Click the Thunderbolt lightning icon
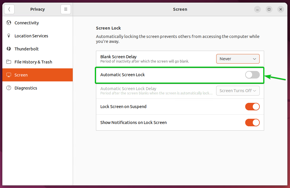 [x=9, y=49]
